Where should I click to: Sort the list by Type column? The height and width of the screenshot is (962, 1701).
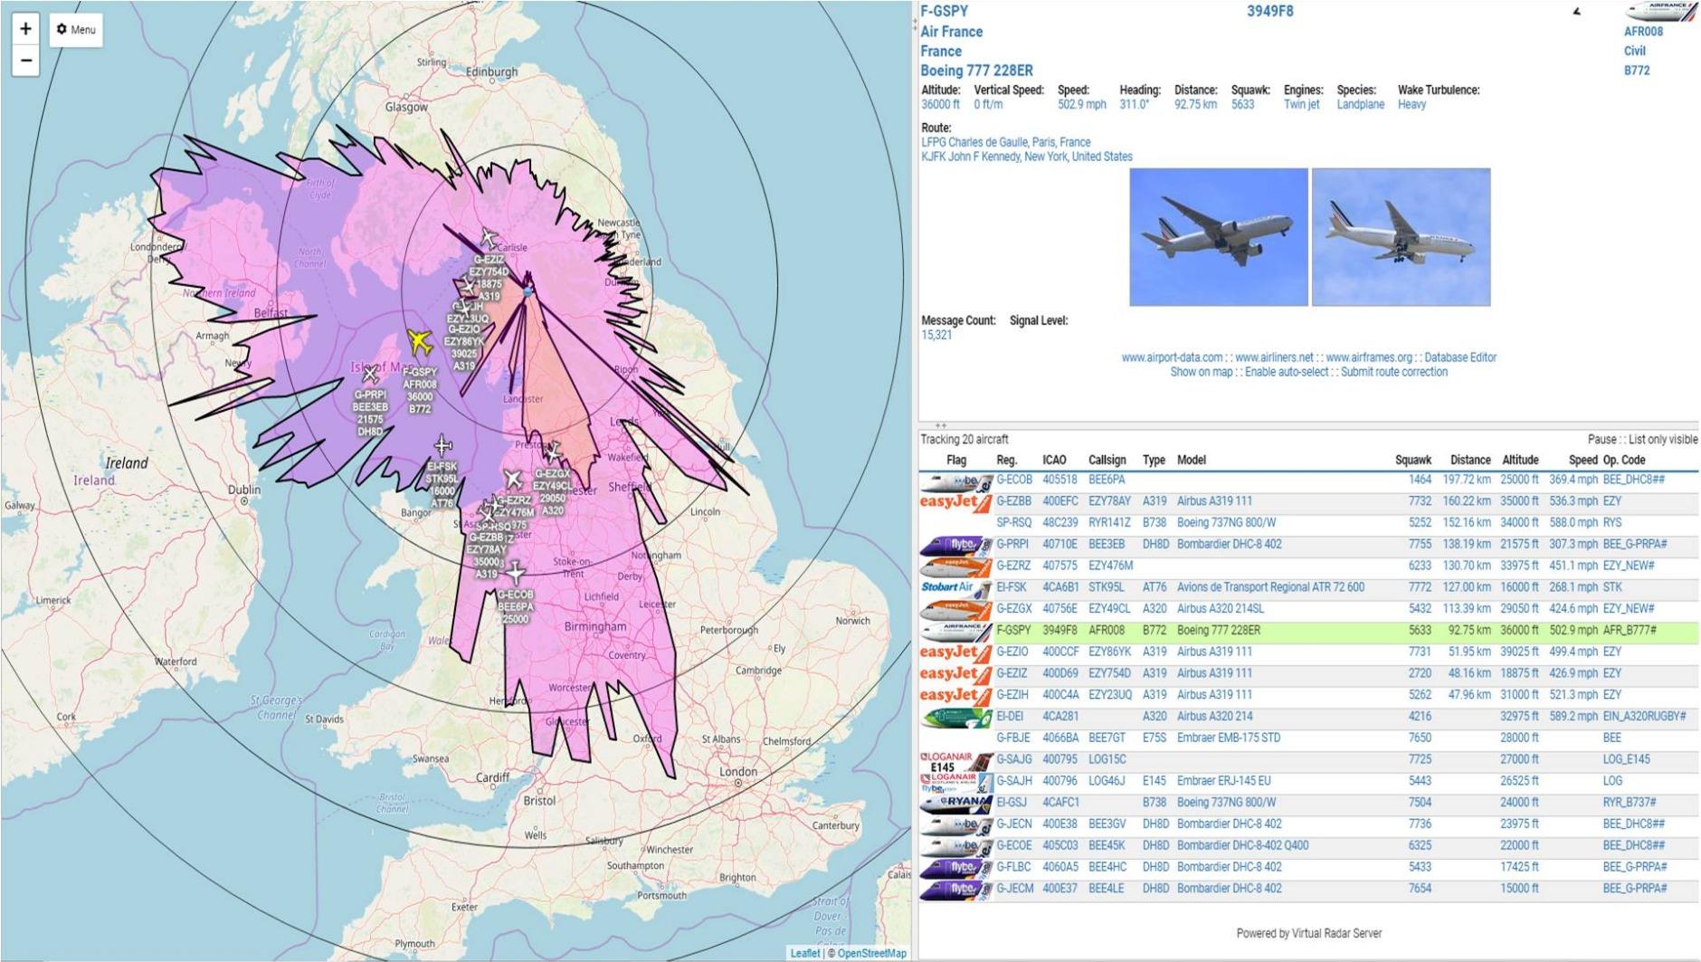pyautogui.click(x=1154, y=460)
